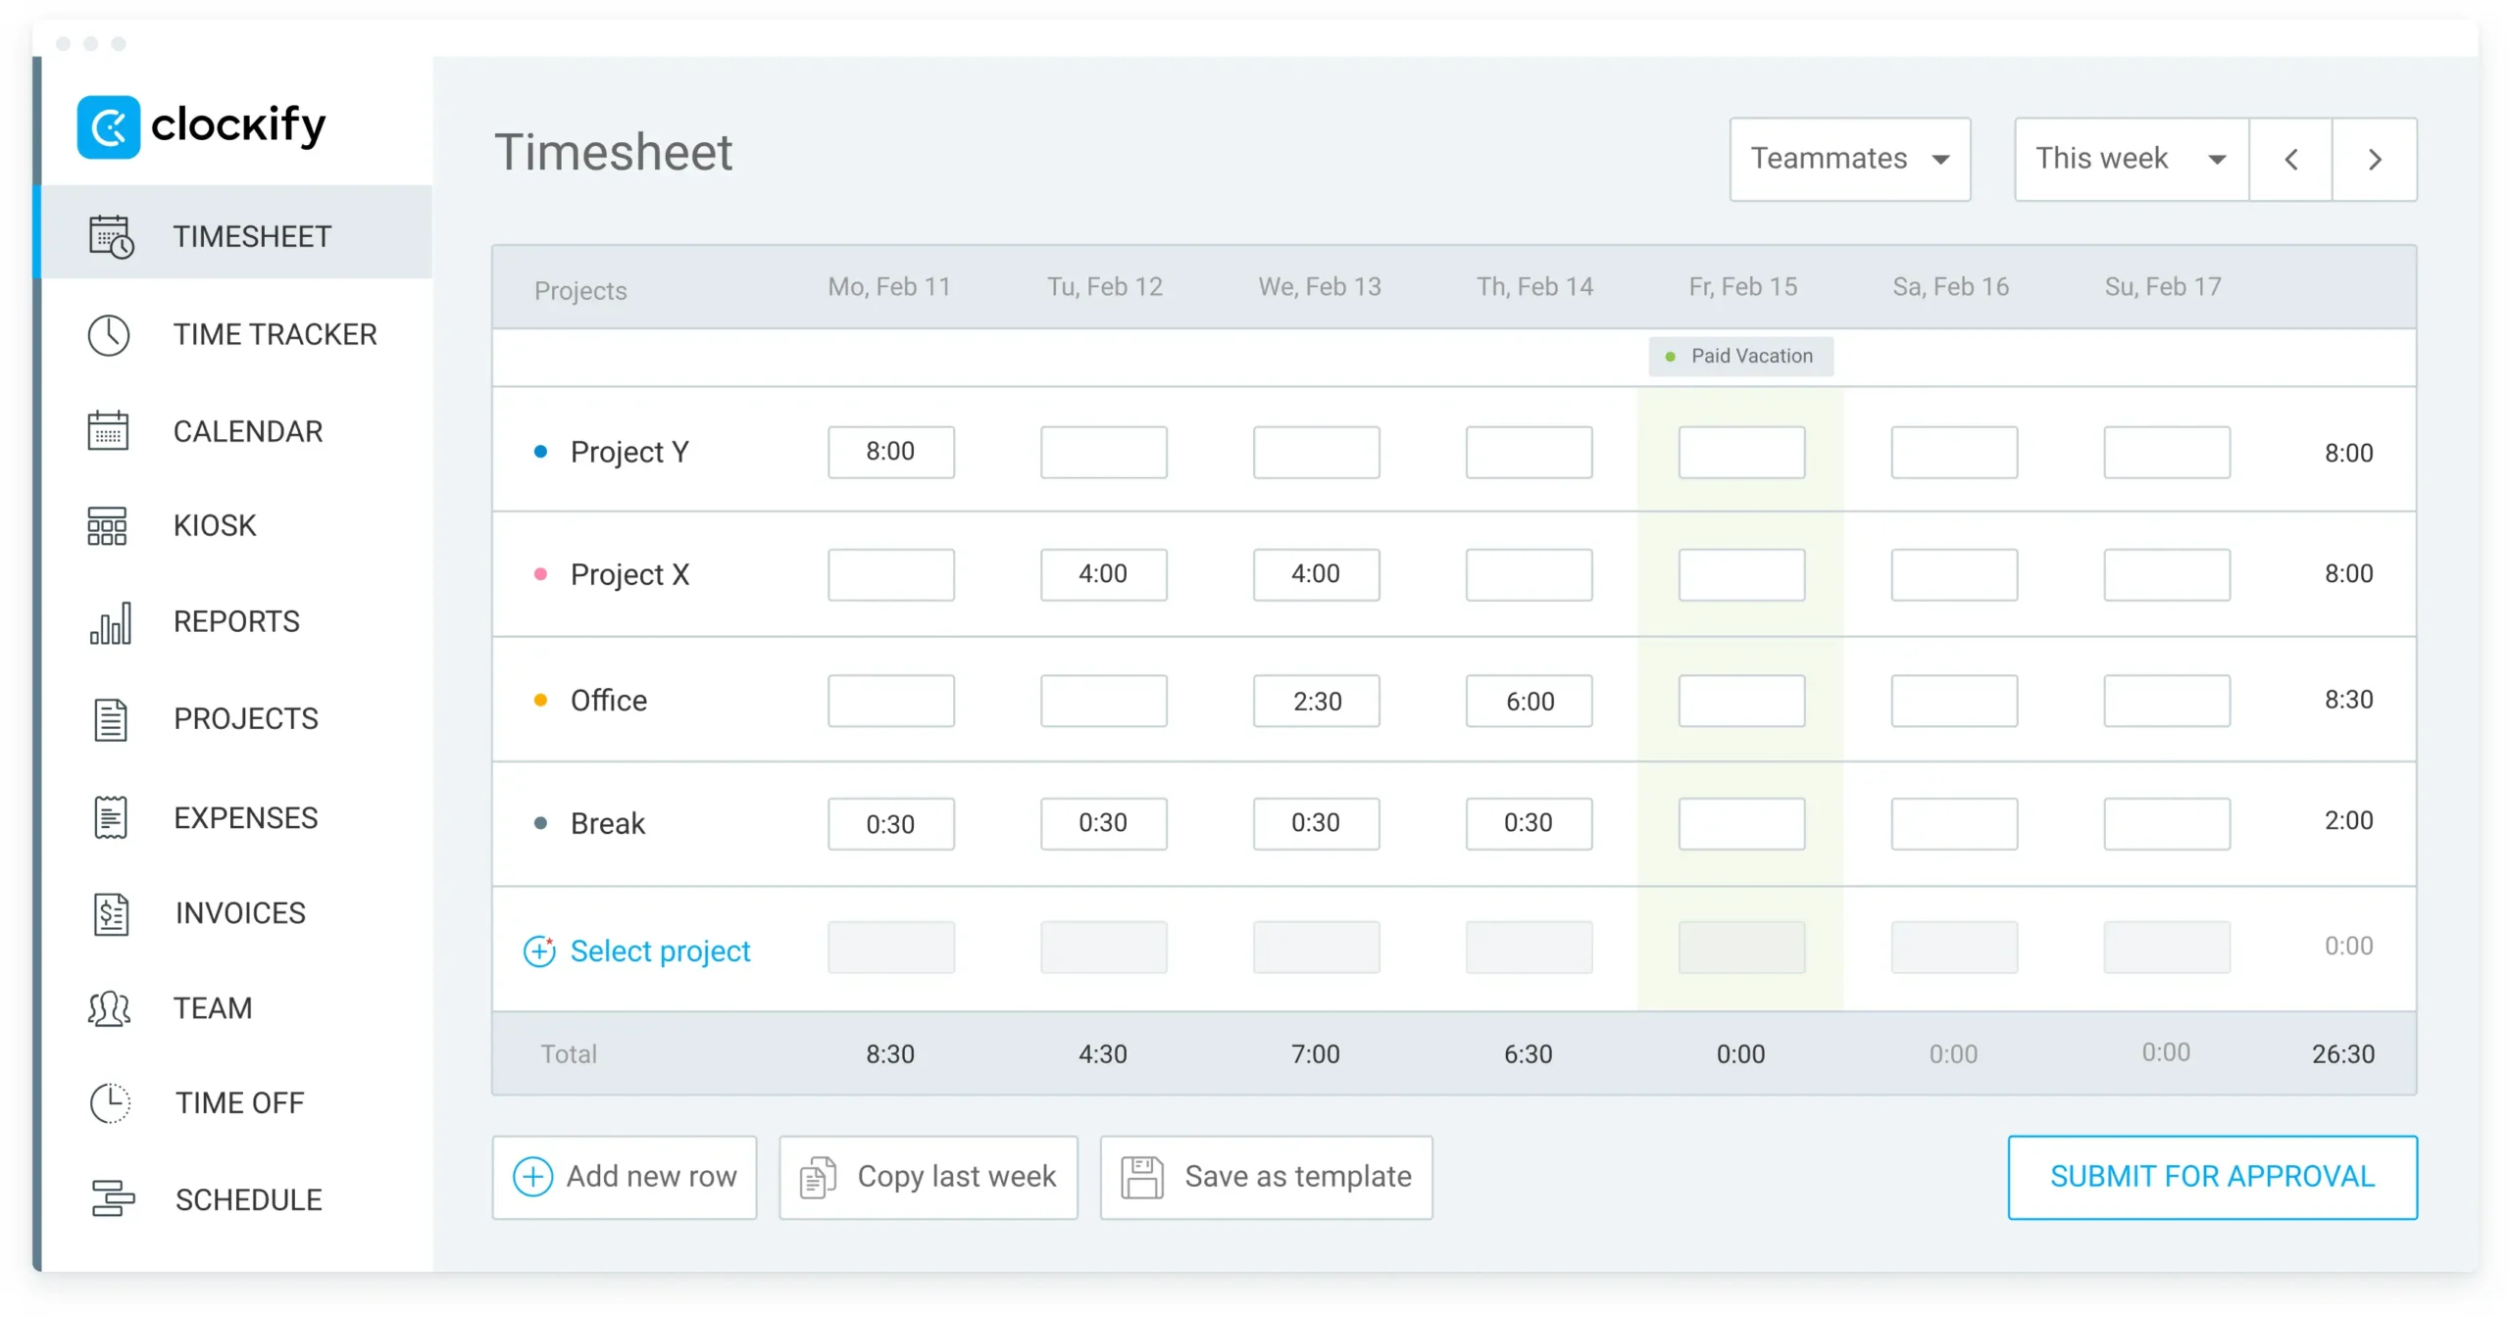Open Expenses via the receipt icon
The width and height of the screenshot is (2510, 1317).
click(109, 816)
